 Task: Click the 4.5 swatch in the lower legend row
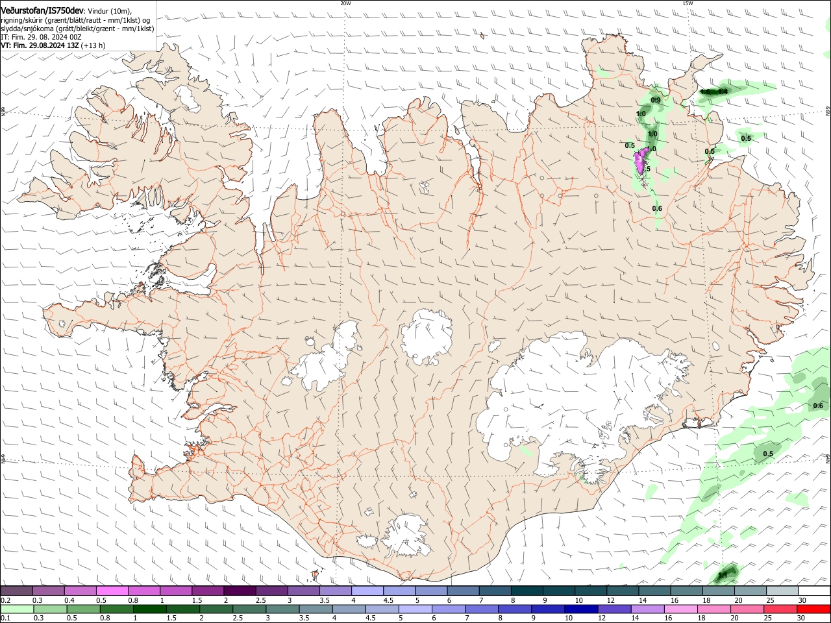coord(382,609)
